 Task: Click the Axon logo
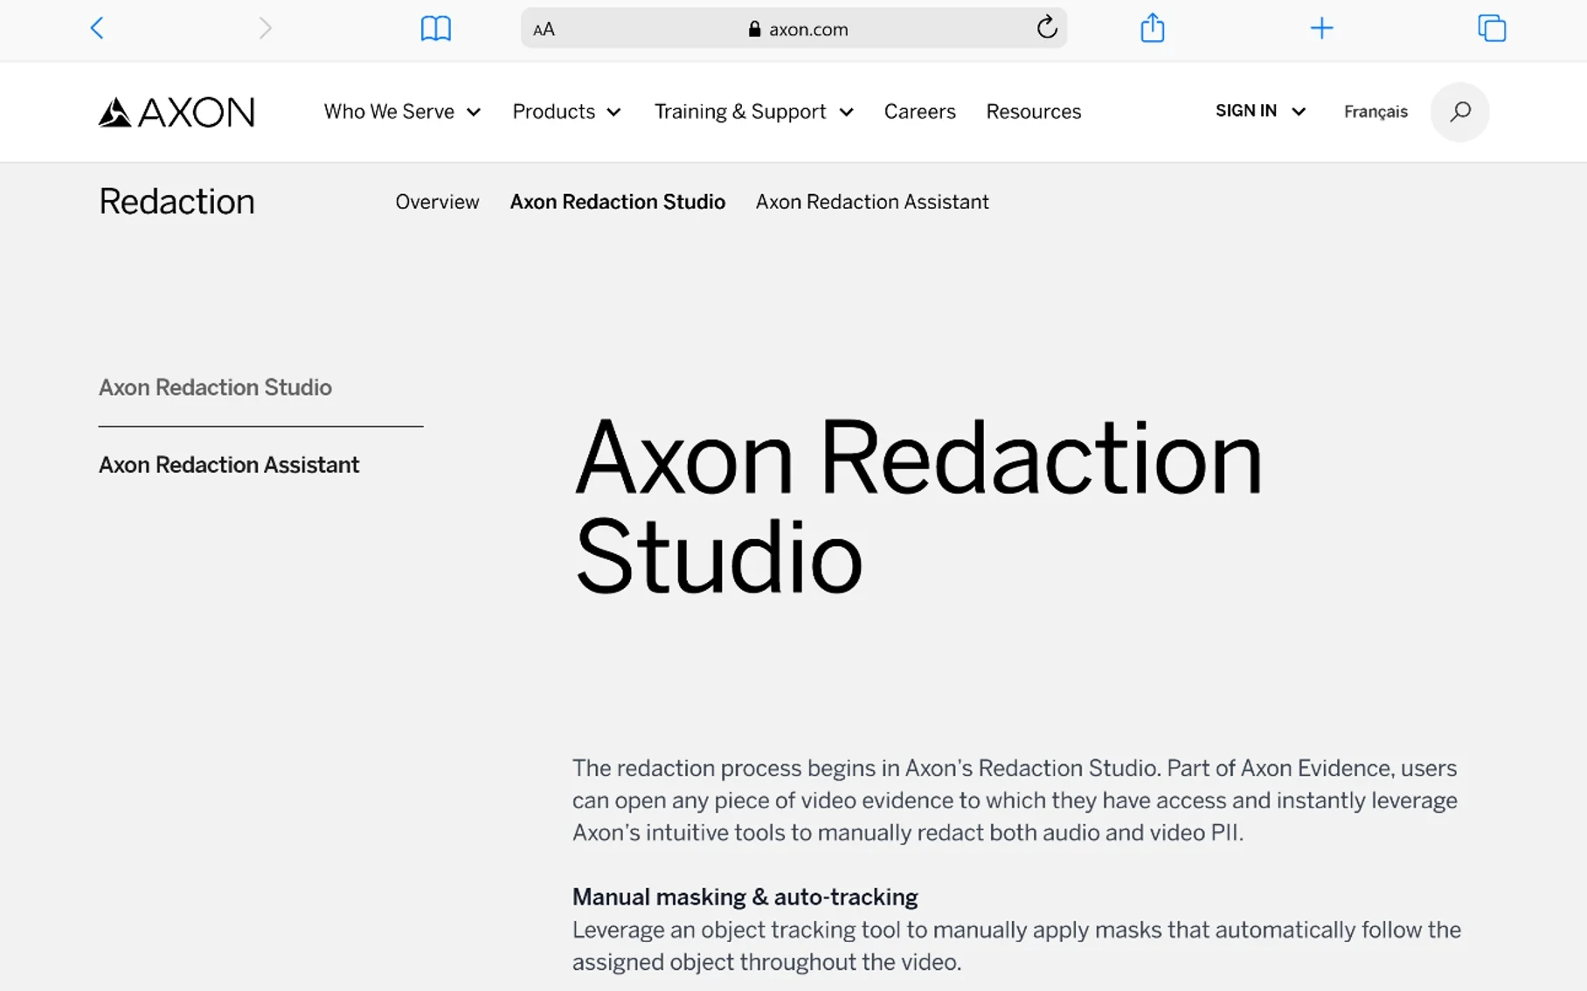coord(177,112)
